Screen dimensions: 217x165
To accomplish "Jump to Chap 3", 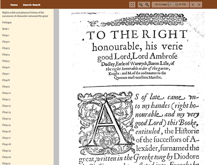I will point(6,48).
